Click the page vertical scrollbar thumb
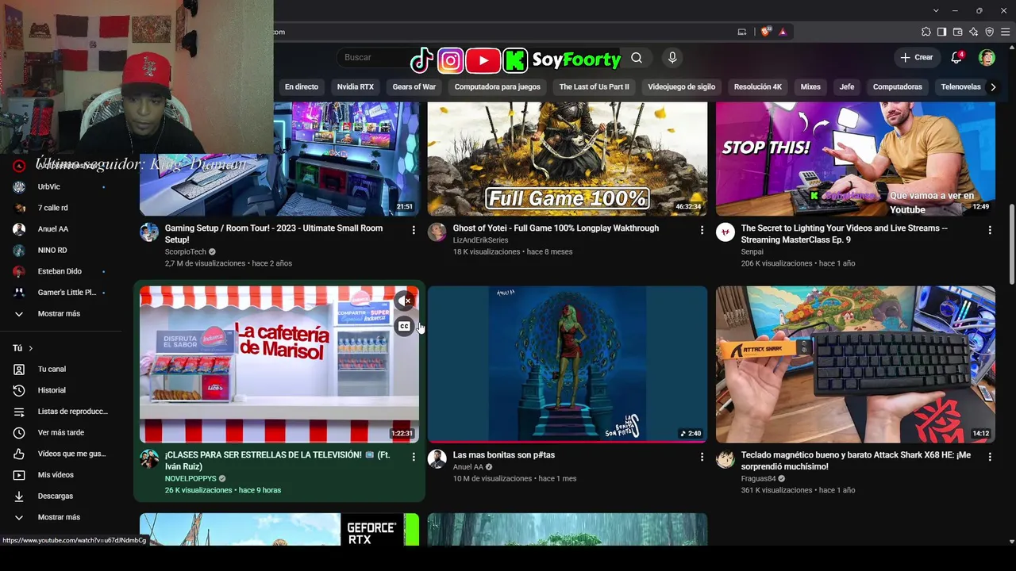Viewport: 1016px width, 571px height. 1011,244
